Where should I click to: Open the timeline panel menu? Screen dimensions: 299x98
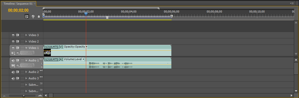pos(292,3)
